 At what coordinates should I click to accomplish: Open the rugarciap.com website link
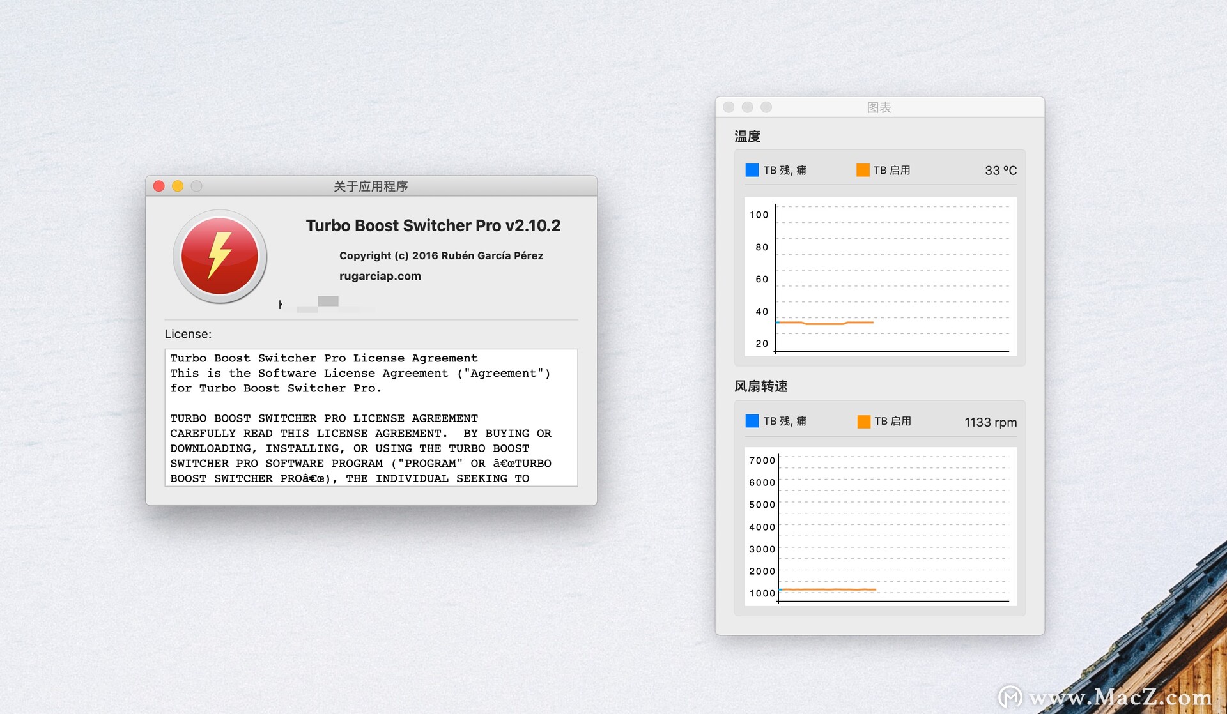point(380,276)
